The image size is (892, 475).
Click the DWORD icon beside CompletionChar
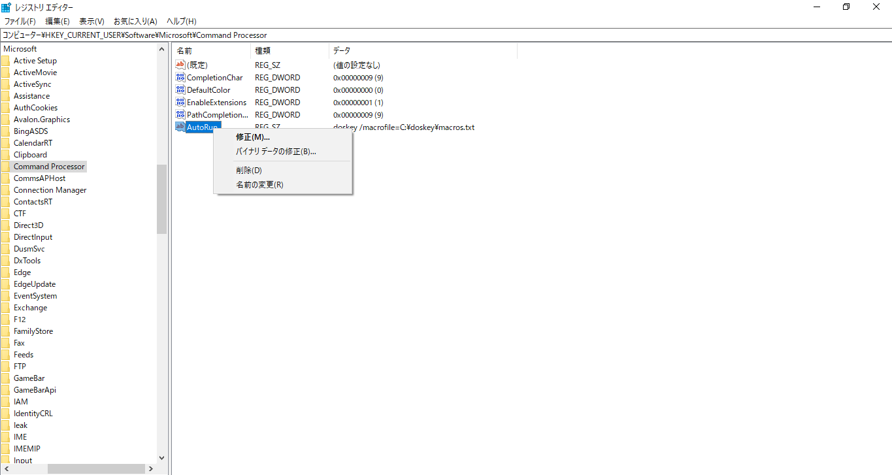tap(181, 77)
